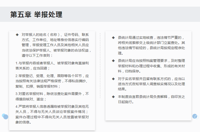Click rule 3.对匿名举报材料
Image resolution: width=200 pixels, height=132 pixels.
point(52,96)
